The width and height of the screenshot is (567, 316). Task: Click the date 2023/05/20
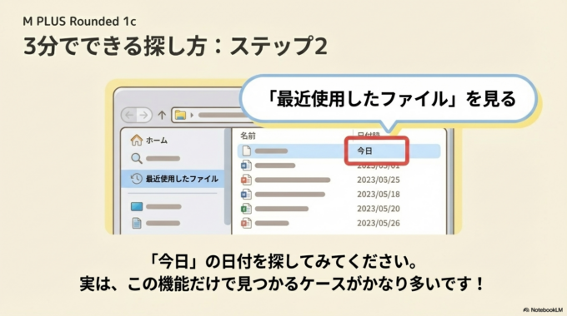coord(379,209)
